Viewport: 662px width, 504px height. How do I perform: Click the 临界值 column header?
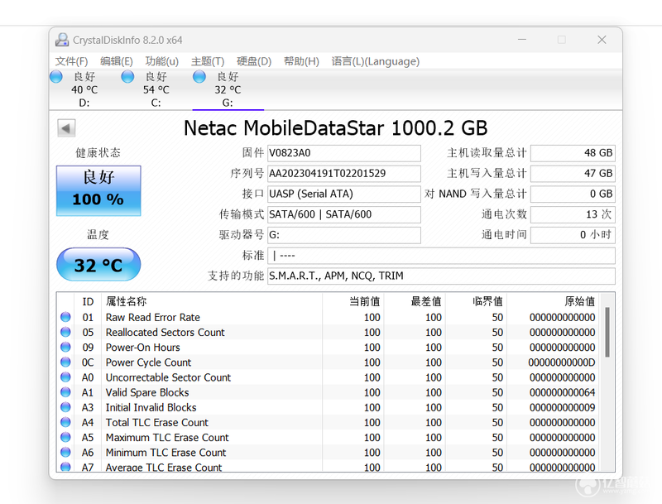476,301
